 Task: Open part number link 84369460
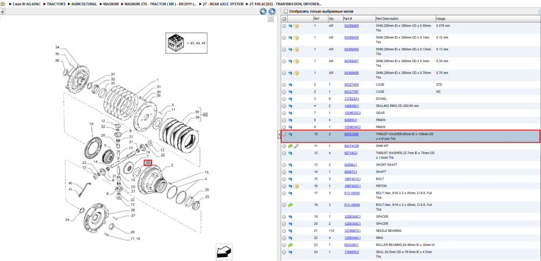(351, 26)
